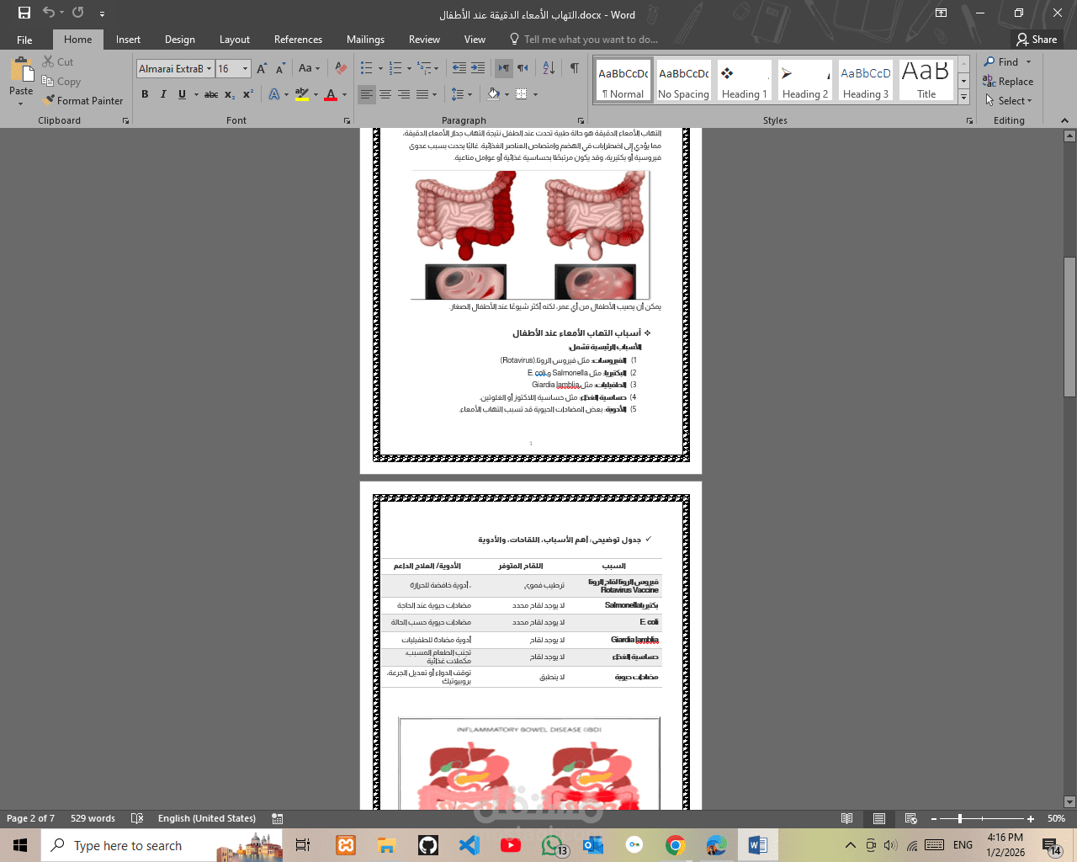Apply the text highlight color
Image resolution: width=1077 pixels, height=862 pixels.
pos(302,94)
